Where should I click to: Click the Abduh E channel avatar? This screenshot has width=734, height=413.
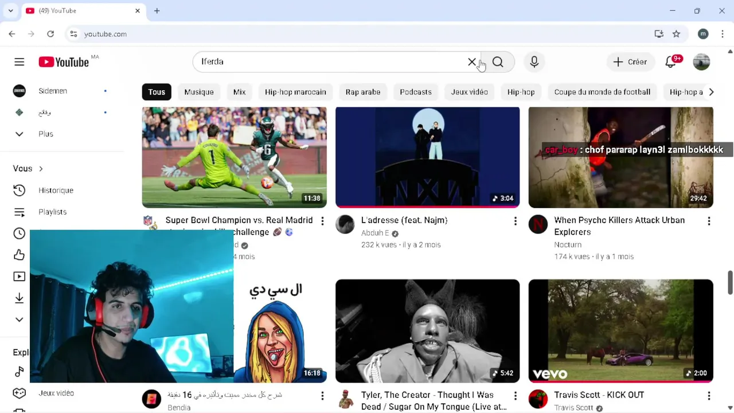[x=345, y=225]
